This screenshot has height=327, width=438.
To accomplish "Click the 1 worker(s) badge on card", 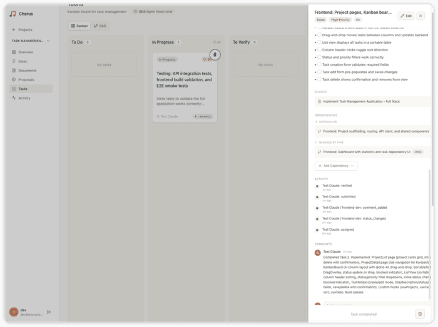I will [203, 116].
